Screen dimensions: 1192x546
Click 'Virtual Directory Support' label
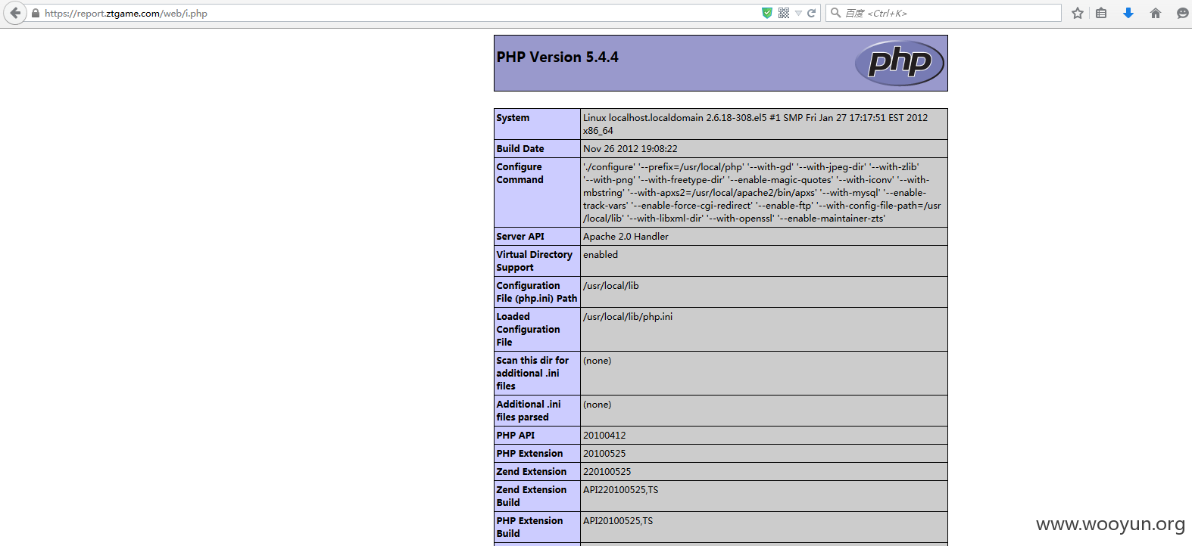click(x=535, y=261)
